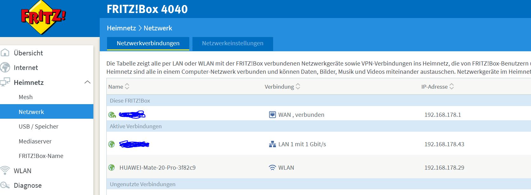Click IP address 192.168.178.29

coord(444,167)
